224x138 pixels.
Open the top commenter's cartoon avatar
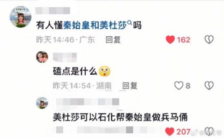[20, 17]
